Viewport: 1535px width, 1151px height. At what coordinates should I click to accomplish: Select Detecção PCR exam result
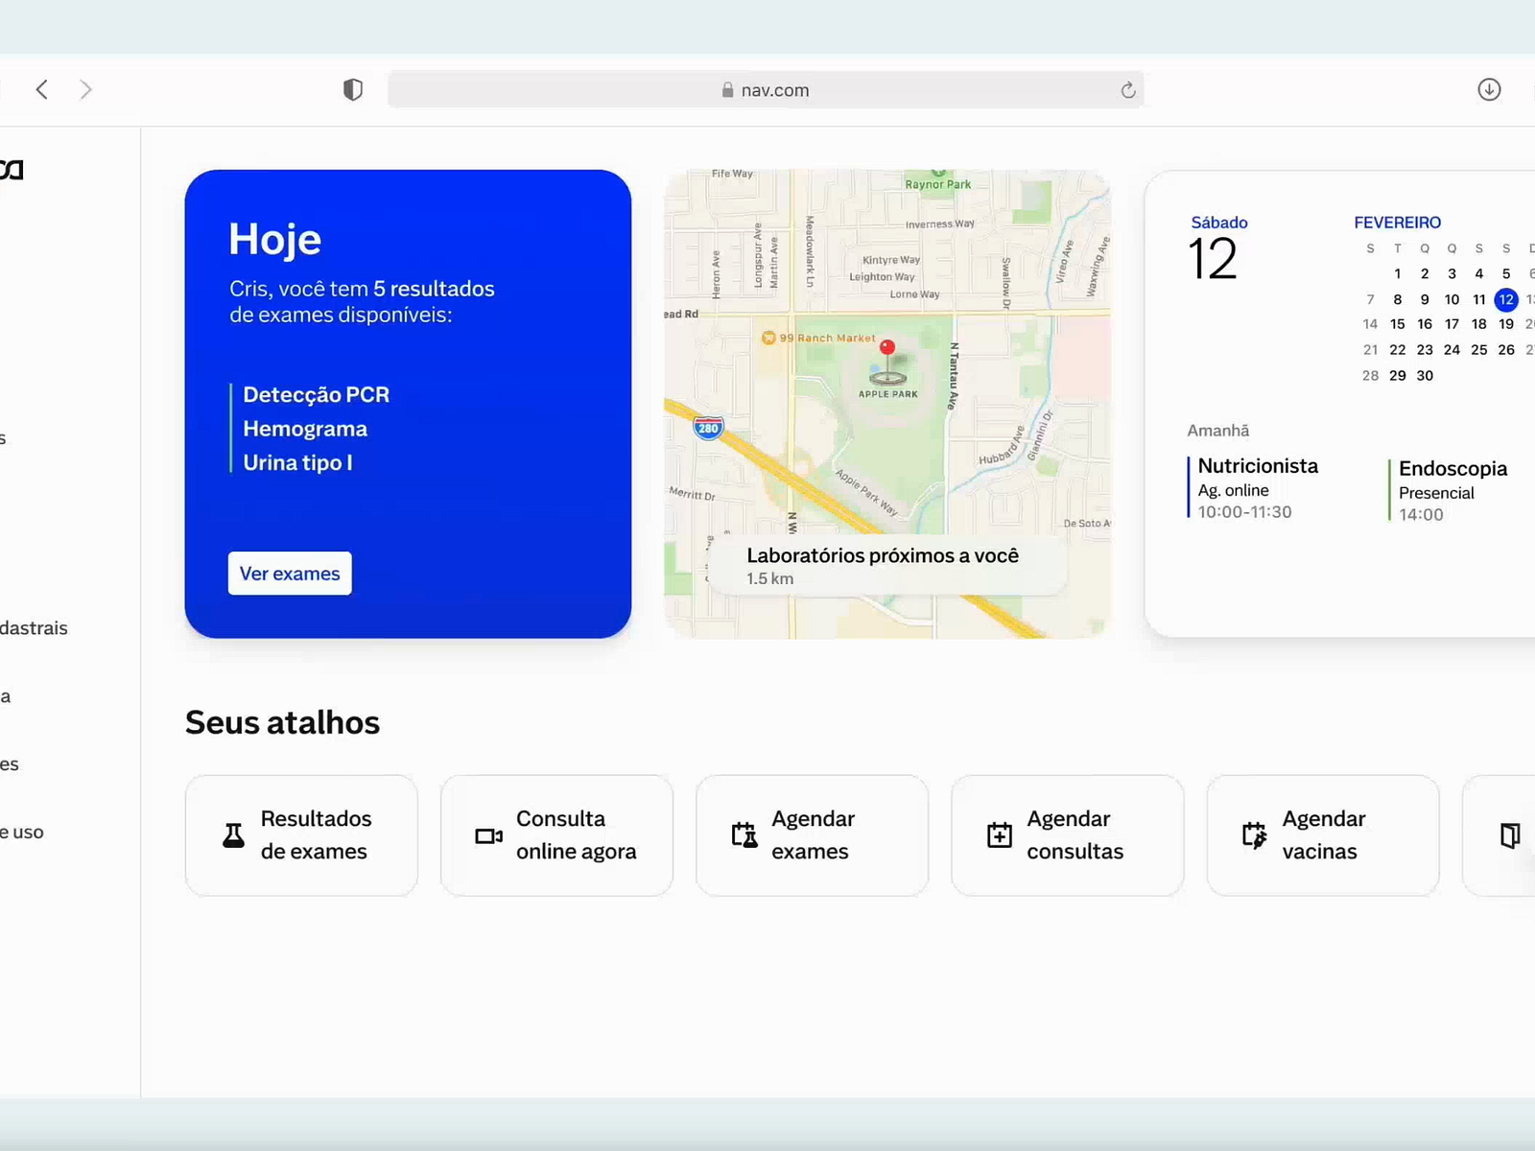[317, 394]
